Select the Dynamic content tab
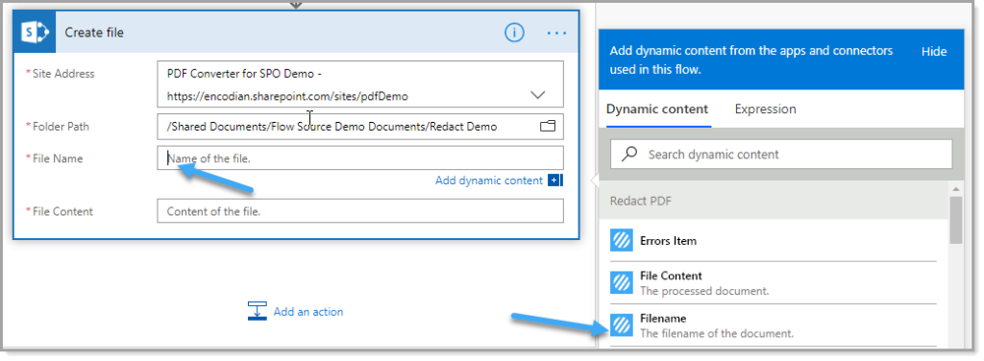Image resolution: width=984 pixels, height=361 pixels. [657, 109]
